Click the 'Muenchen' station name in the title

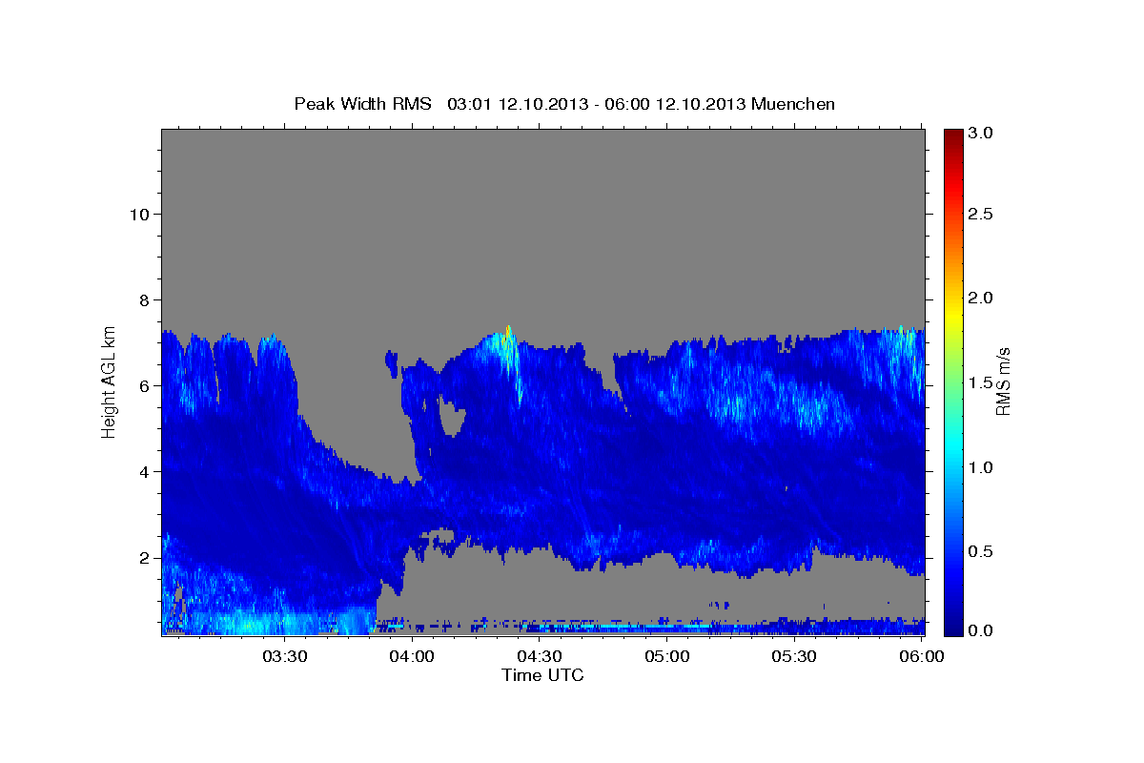click(x=793, y=103)
